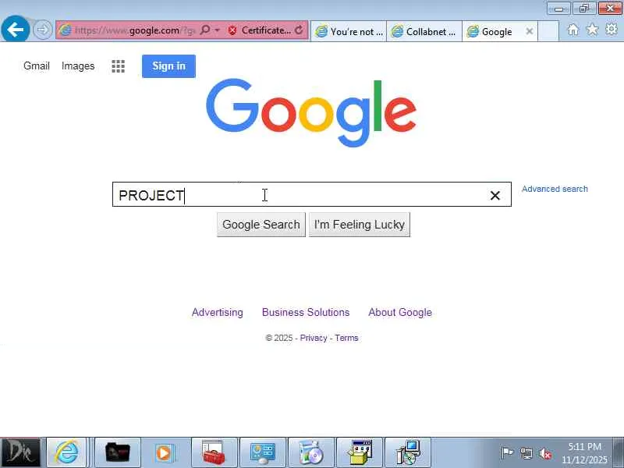Click the network tray icon
This screenshot has height=468, width=624.
point(526,453)
